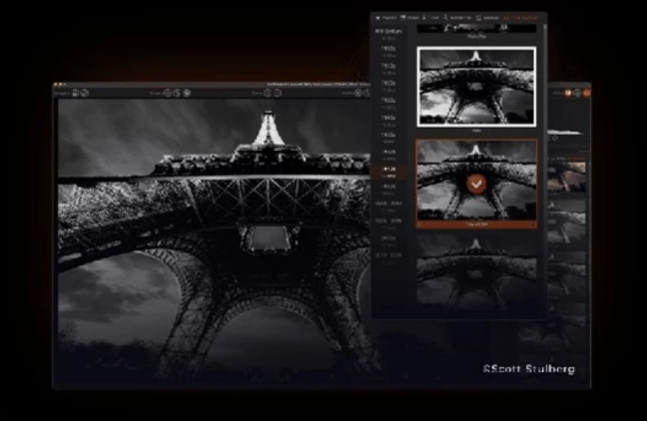Select the orange-highlighted last tab in the panel header

(x=521, y=17)
